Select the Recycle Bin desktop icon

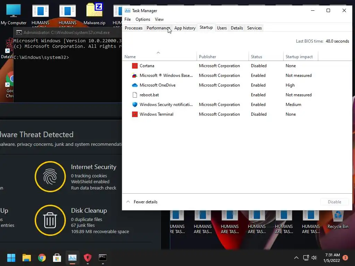click(338, 220)
